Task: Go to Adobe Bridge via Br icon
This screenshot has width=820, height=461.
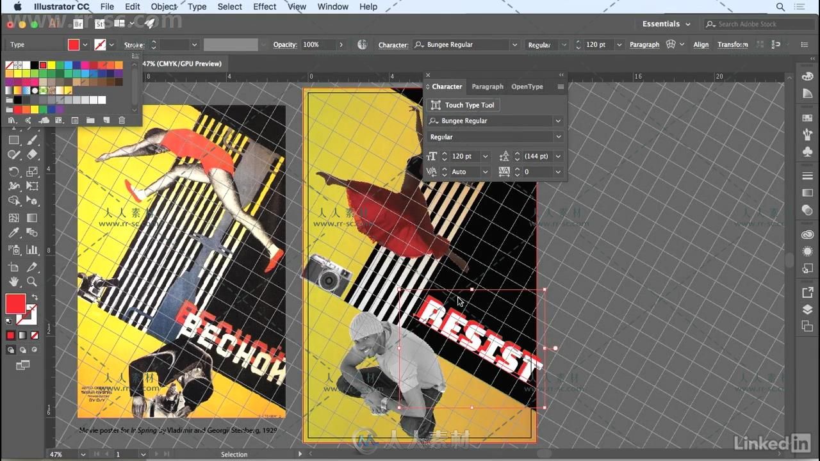Action: 78,24
